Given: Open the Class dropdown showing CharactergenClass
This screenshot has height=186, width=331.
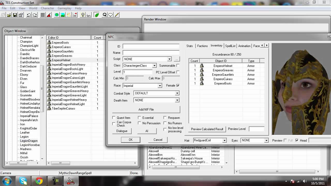Looking at the screenshot, I should (154, 66).
